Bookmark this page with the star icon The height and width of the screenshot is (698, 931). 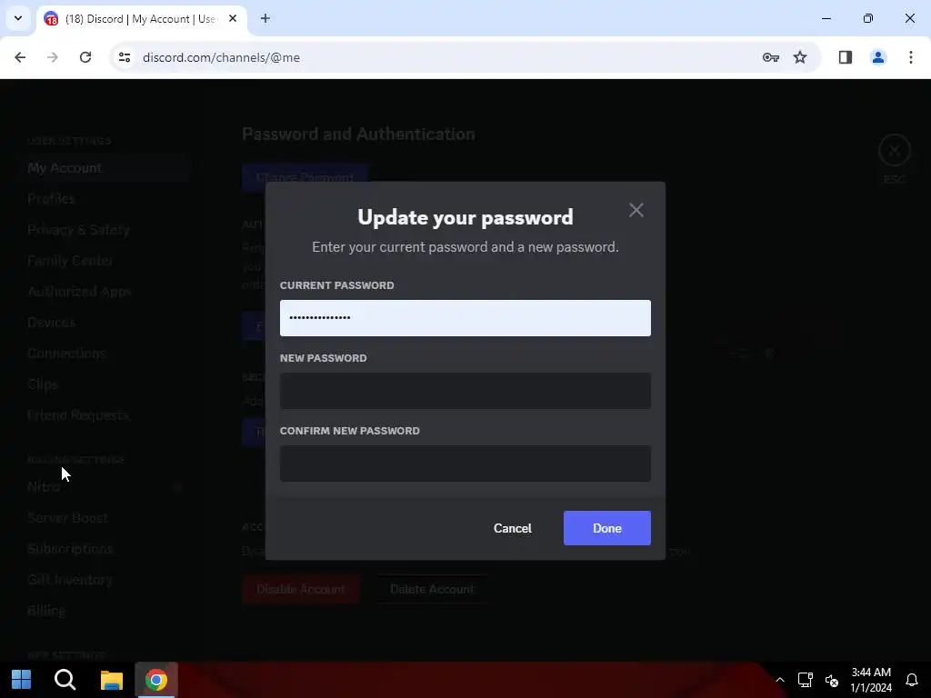click(x=800, y=57)
